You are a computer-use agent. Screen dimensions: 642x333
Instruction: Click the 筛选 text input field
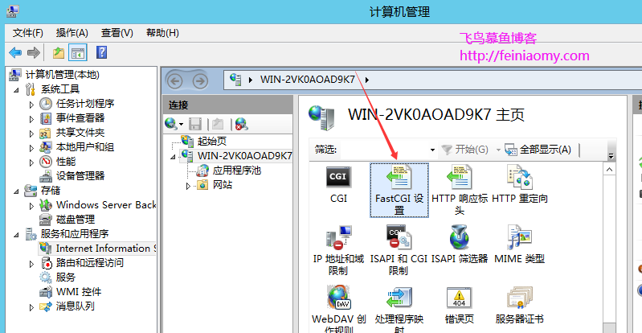(383, 150)
